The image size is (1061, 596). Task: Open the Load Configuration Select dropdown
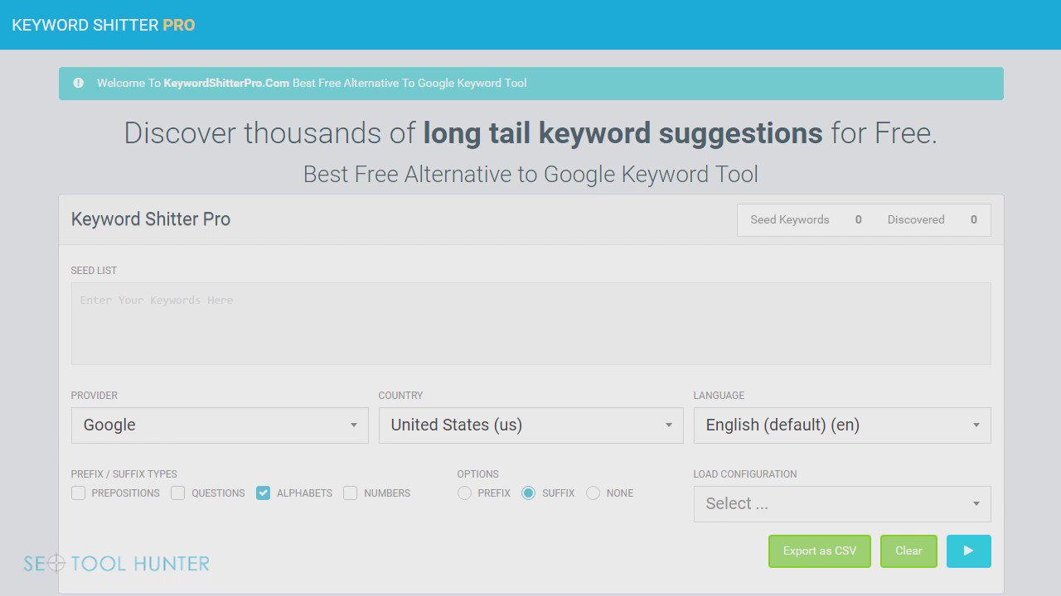tap(842, 504)
